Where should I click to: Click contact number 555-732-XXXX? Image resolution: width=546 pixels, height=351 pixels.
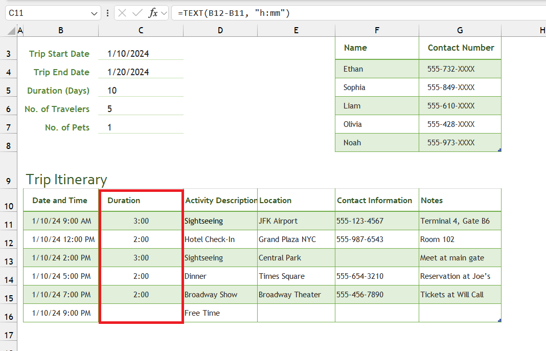(x=460, y=69)
